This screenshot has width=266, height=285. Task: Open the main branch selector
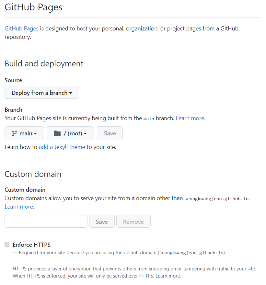(x=24, y=133)
